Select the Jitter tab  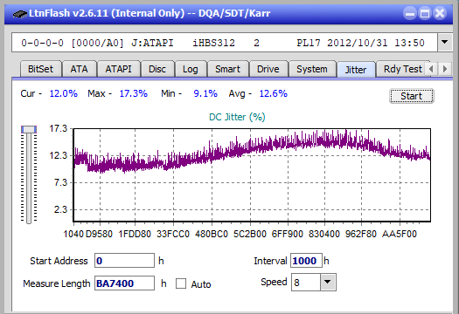click(x=356, y=70)
